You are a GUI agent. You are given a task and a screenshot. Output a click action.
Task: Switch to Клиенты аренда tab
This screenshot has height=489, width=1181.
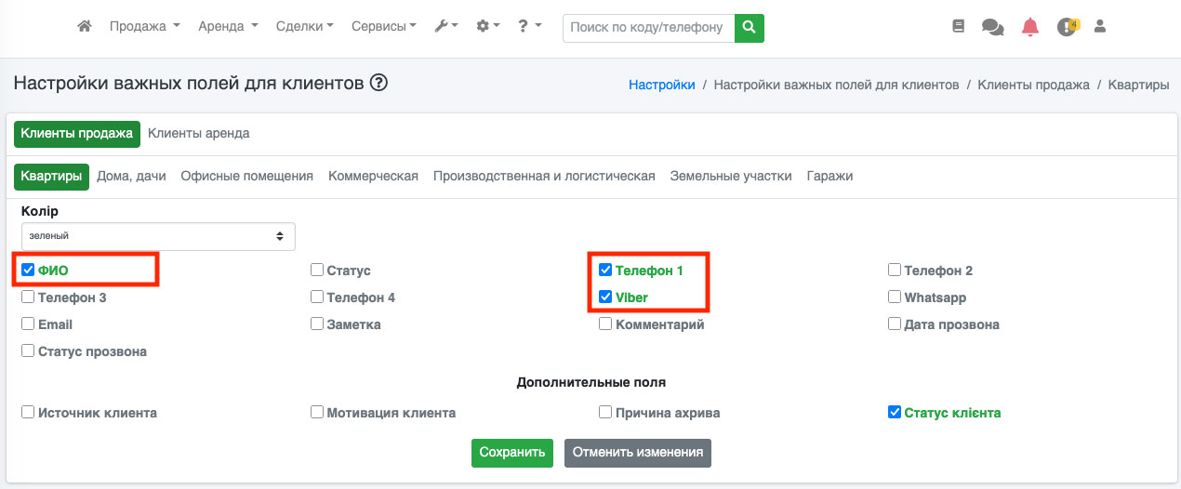pyautogui.click(x=198, y=133)
